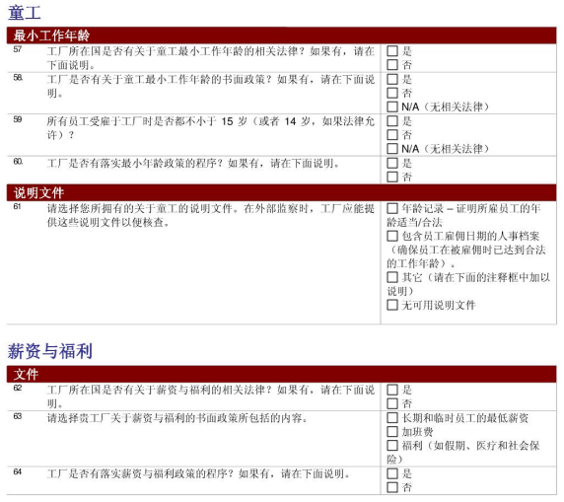Viewport: 564px width, 502px height.
Task: Check 福利 (如假期、医疗和社会保险) option
Action: [x=392, y=446]
